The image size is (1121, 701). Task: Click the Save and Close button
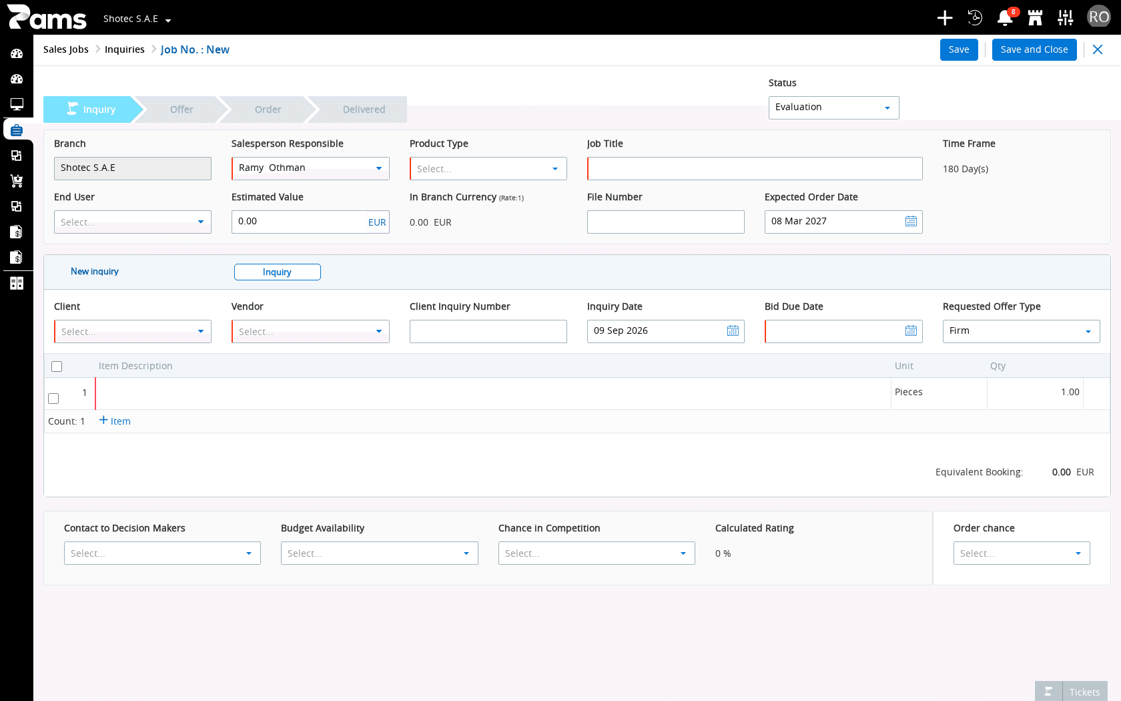(x=1034, y=49)
